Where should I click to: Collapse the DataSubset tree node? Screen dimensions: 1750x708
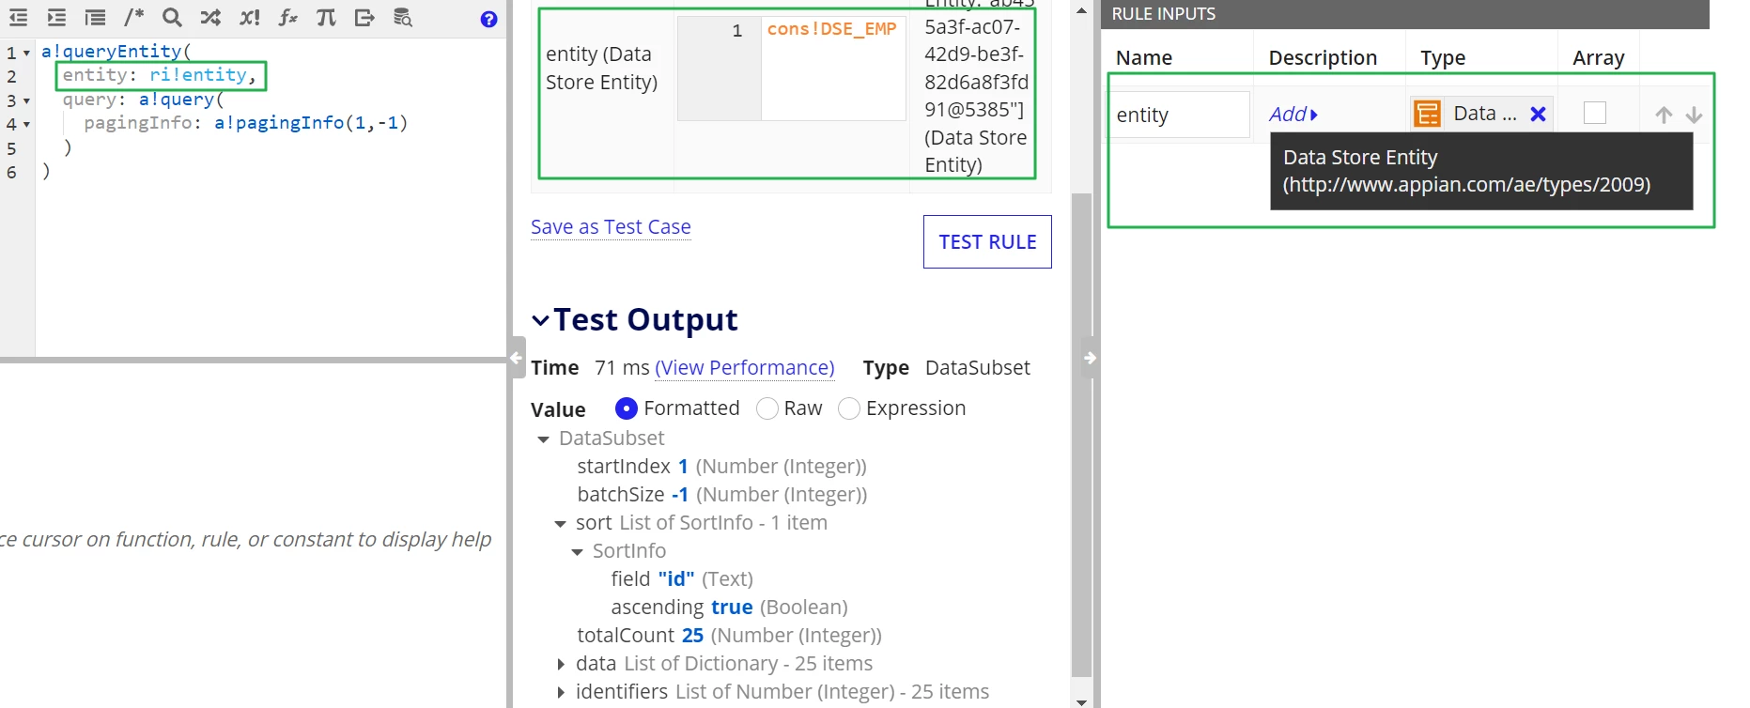coord(543,439)
